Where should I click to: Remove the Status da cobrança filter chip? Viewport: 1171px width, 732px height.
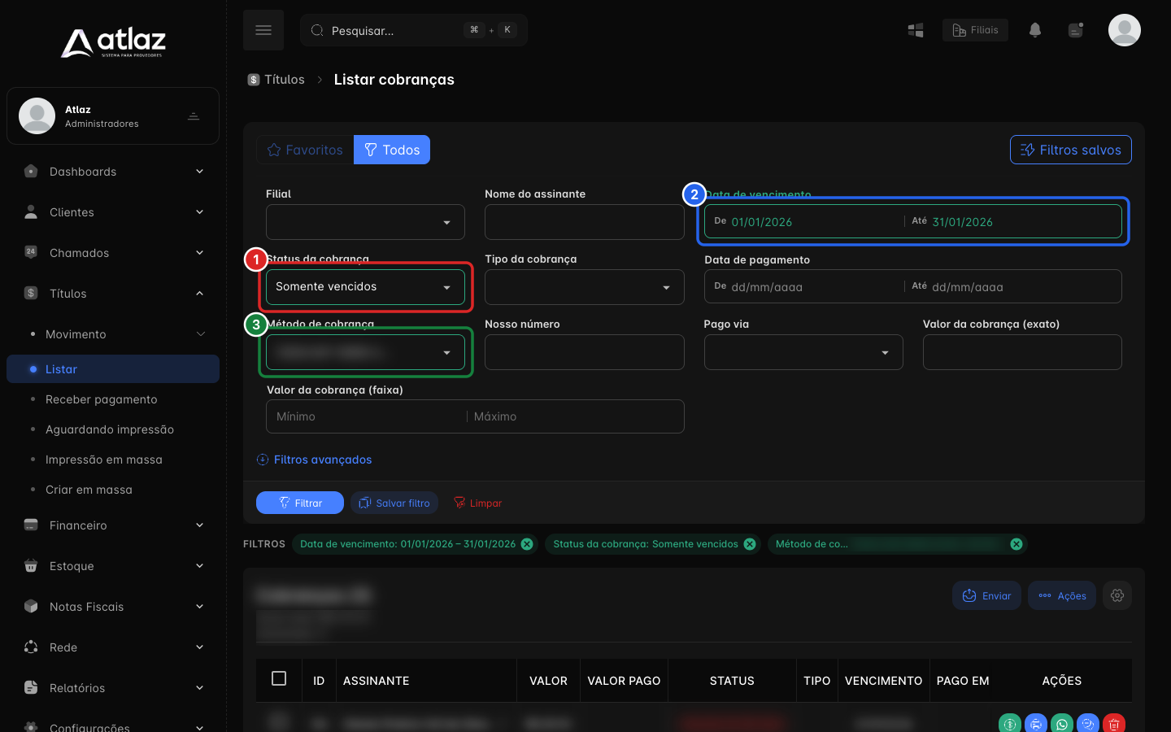[750, 544]
